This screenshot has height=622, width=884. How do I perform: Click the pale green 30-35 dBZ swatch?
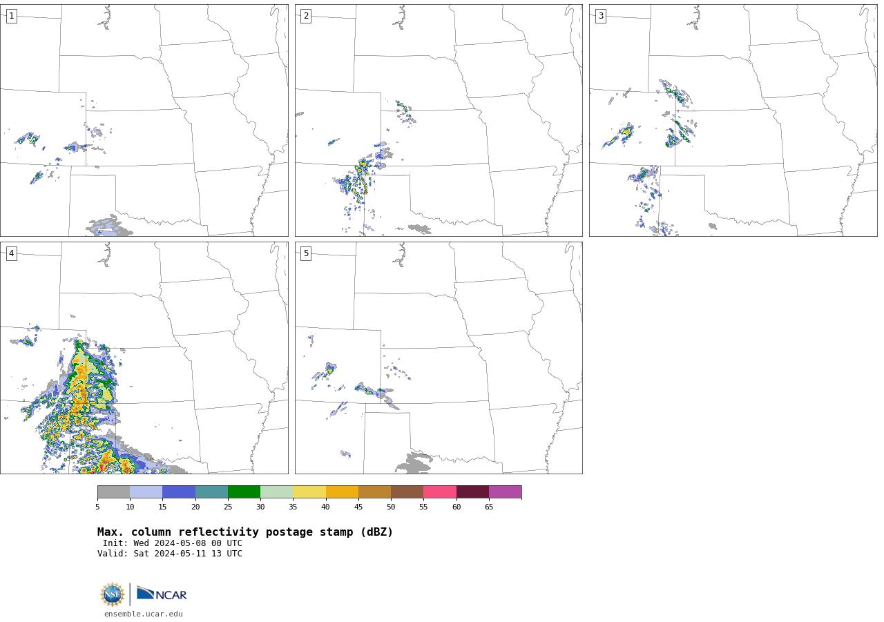[x=276, y=492]
